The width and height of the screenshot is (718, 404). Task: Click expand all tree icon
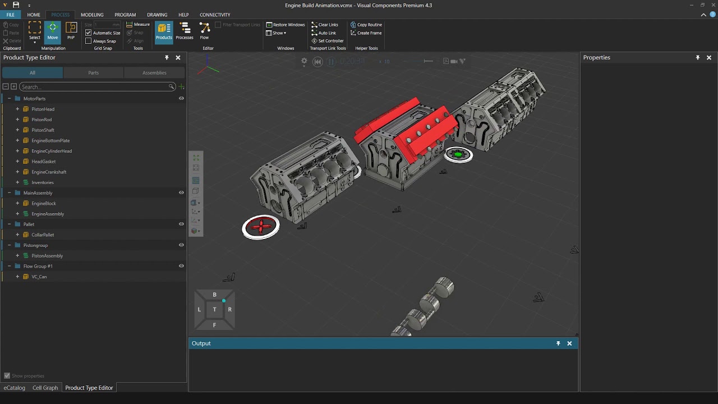tap(13, 87)
